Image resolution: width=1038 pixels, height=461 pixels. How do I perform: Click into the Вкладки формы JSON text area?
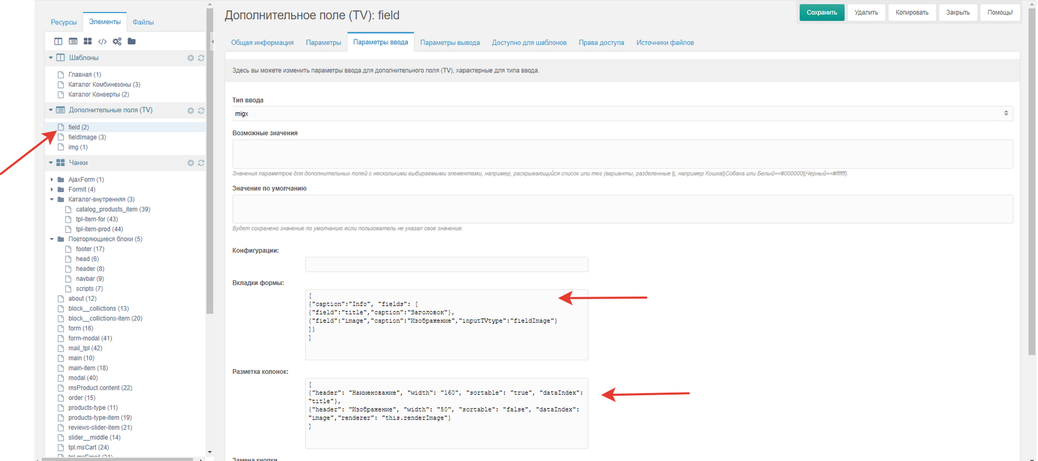447,324
